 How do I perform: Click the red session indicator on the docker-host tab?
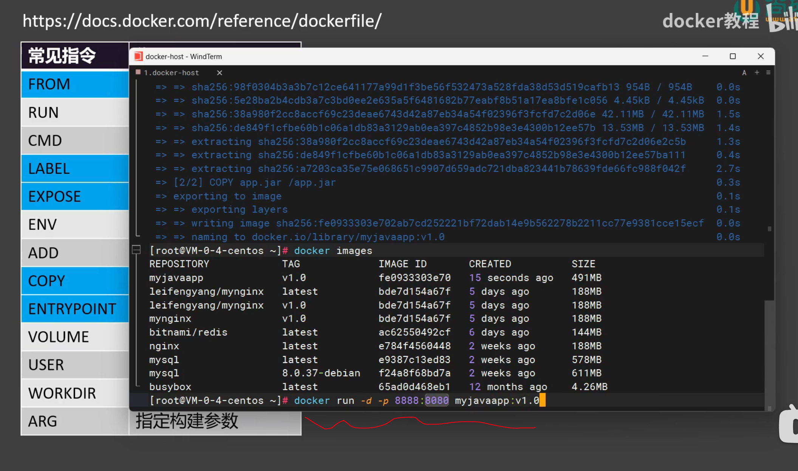(138, 72)
